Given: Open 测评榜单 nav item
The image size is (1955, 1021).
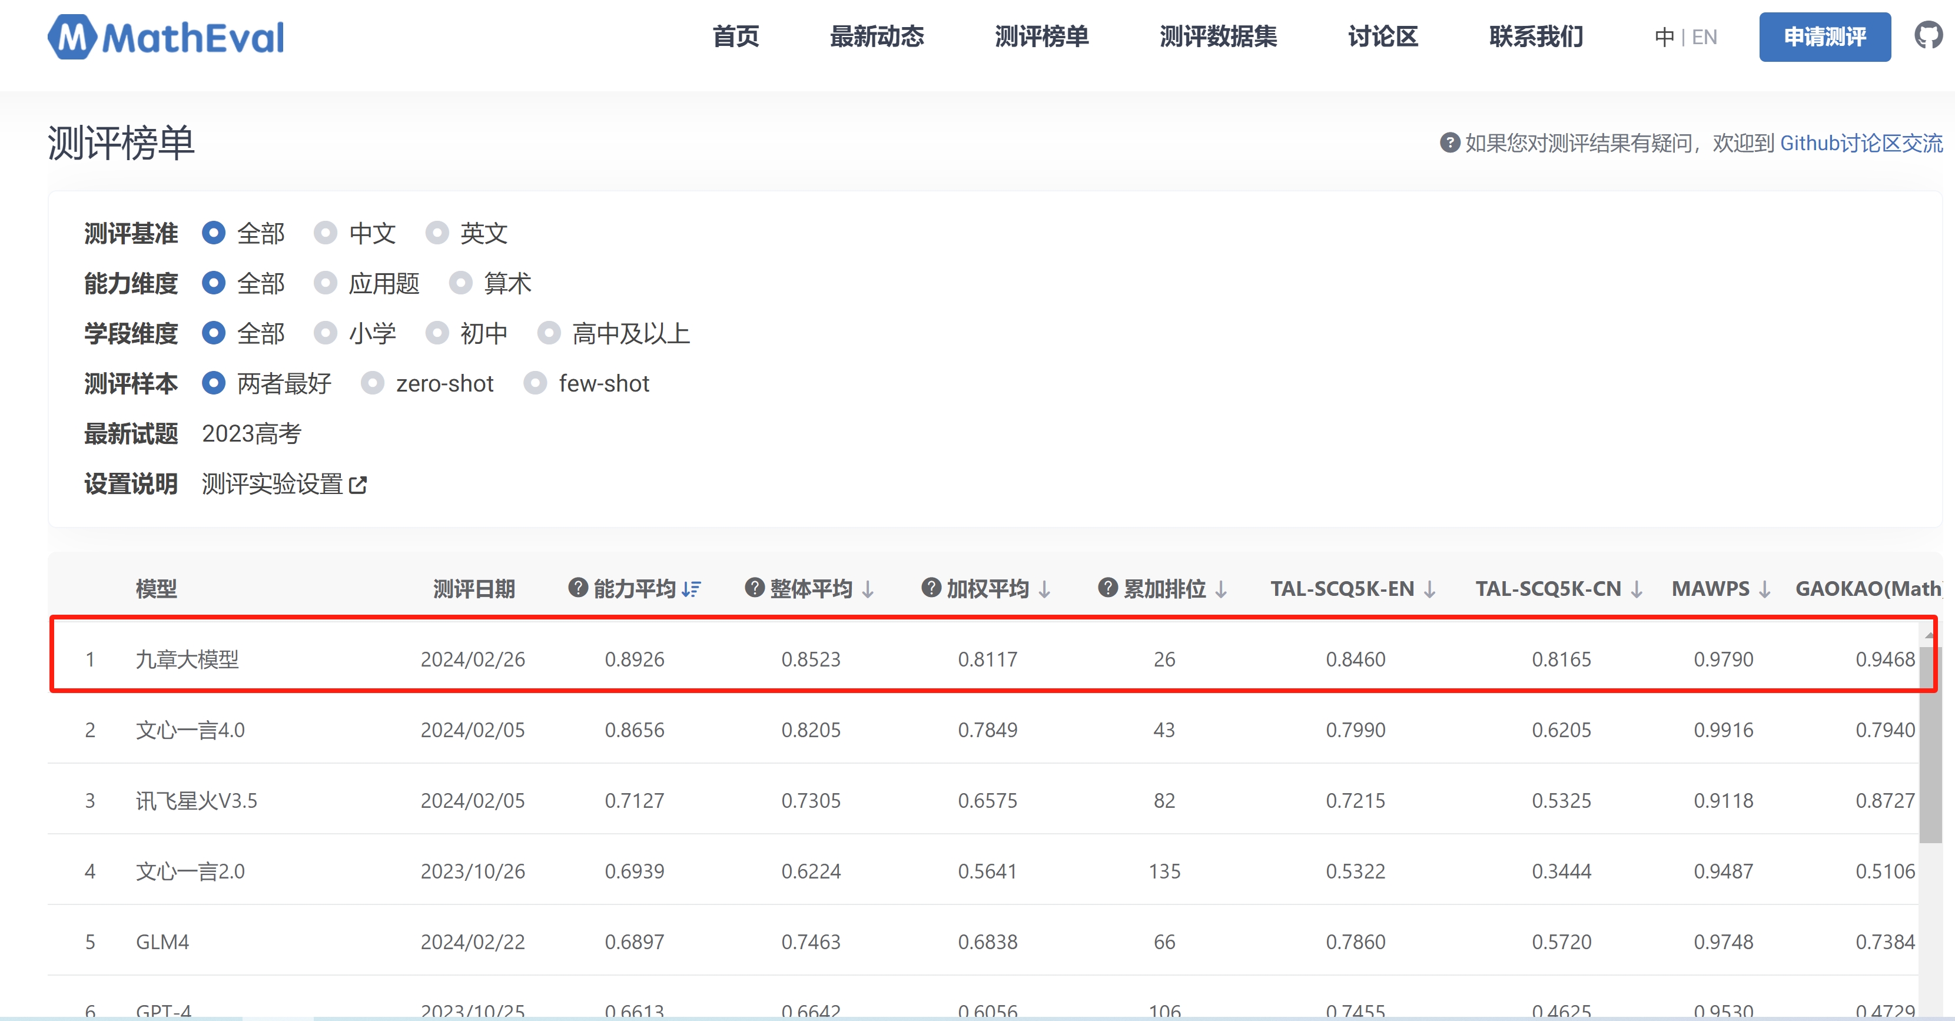Looking at the screenshot, I should [x=1041, y=37].
